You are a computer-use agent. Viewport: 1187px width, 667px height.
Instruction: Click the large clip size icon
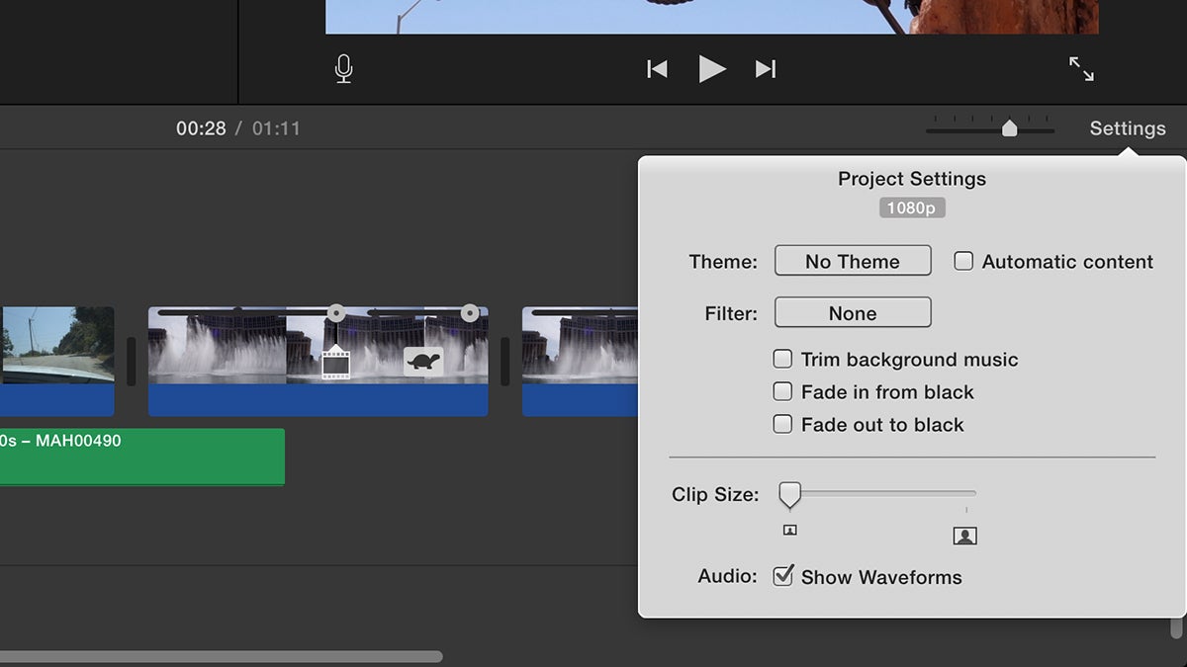point(965,536)
